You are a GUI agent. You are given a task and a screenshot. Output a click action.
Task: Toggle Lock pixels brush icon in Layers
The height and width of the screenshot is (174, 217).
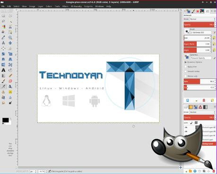pos(191,122)
